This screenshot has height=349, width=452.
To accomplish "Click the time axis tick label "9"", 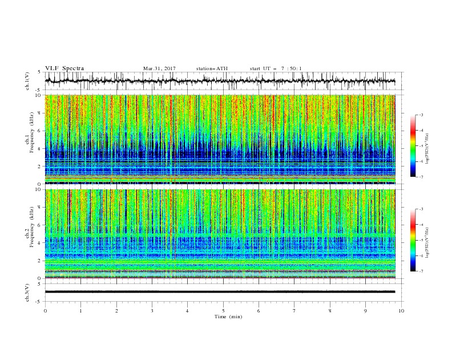I will tap(365, 311).
